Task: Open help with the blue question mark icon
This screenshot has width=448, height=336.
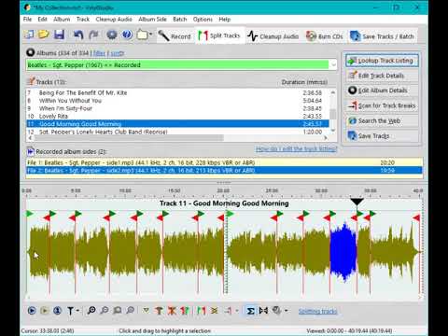Action: tap(127, 35)
